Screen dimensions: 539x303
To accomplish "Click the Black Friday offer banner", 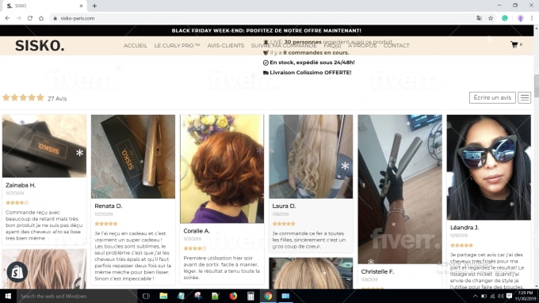I will point(266,31).
